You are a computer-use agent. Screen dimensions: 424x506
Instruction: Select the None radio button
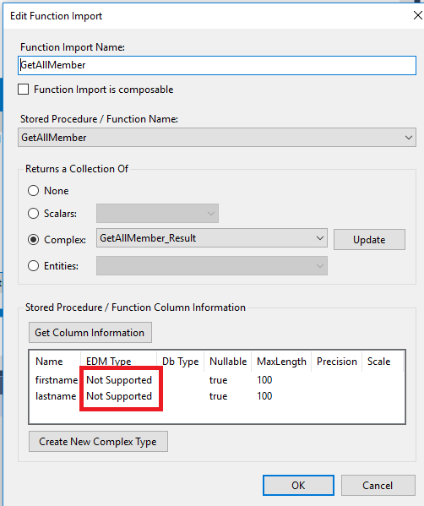click(x=33, y=191)
